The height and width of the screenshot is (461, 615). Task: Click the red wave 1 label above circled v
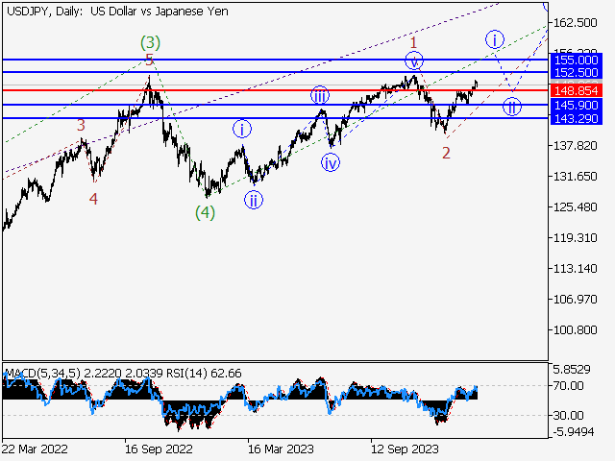[x=413, y=42]
